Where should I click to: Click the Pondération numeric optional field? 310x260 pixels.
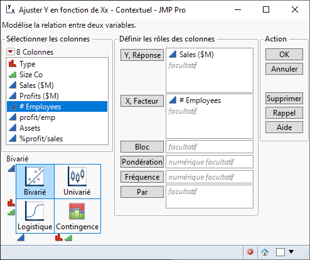[210, 162]
